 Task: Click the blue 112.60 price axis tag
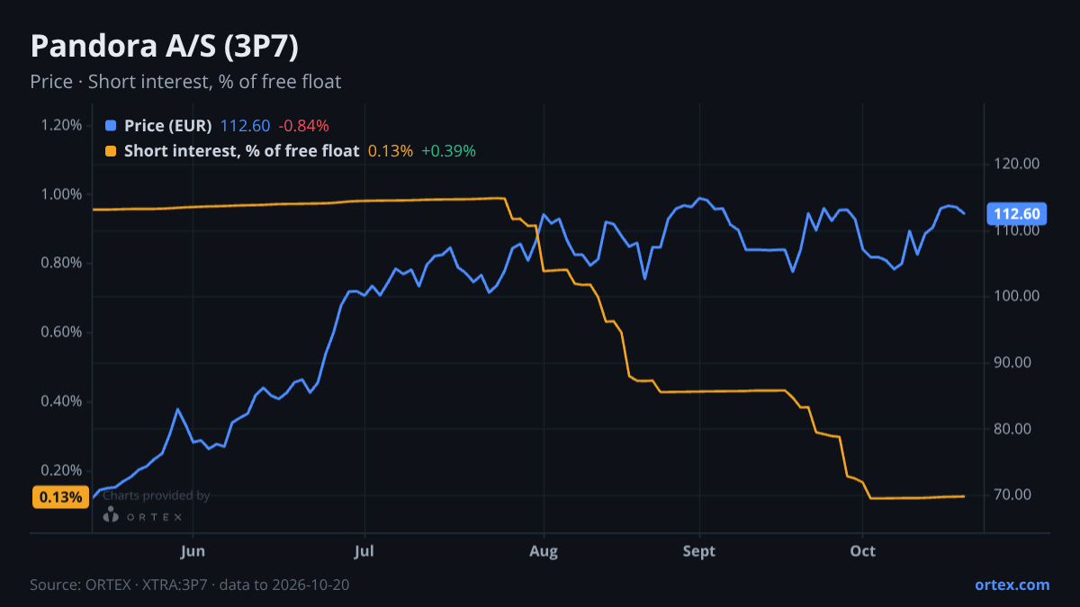click(x=1017, y=213)
